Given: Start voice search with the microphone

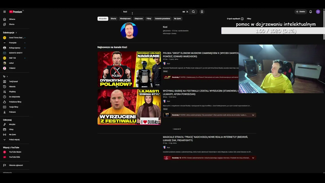Looking at the screenshot, I should click(x=202, y=12).
